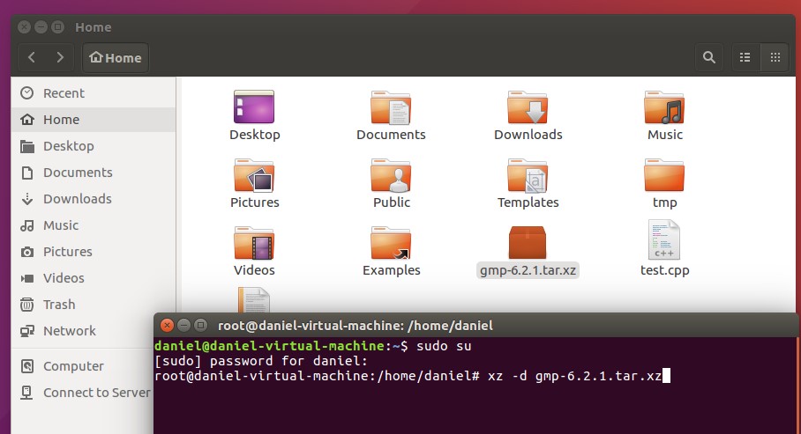Viewport: 801px width, 434px height.
Task: Go forward with the right arrow button
Action: click(x=60, y=57)
